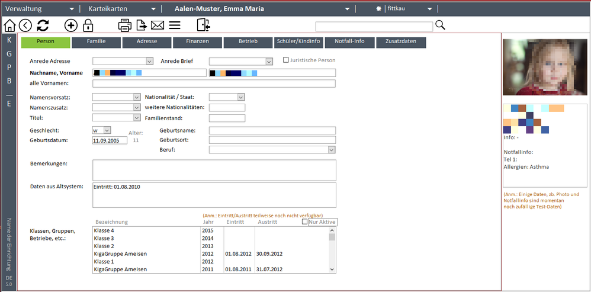Select sidebar letter E
591x292 pixels.
(9, 104)
